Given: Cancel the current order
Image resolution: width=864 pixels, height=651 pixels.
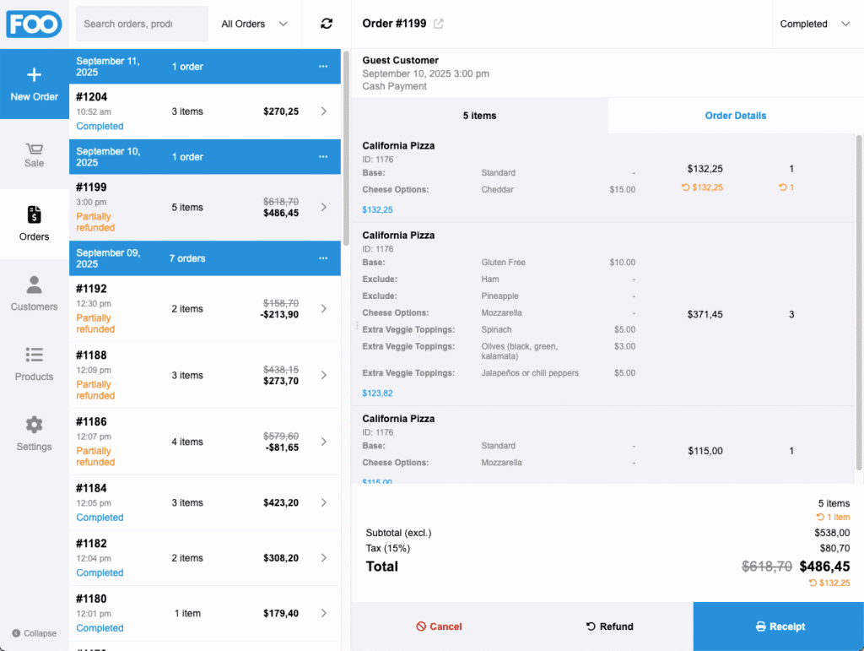Looking at the screenshot, I should click(x=439, y=627).
